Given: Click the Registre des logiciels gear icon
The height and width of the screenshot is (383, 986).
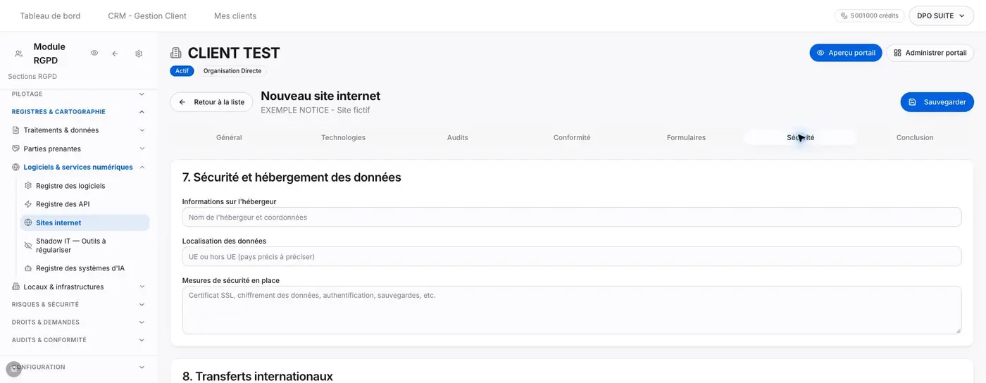Looking at the screenshot, I should pos(28,186).
